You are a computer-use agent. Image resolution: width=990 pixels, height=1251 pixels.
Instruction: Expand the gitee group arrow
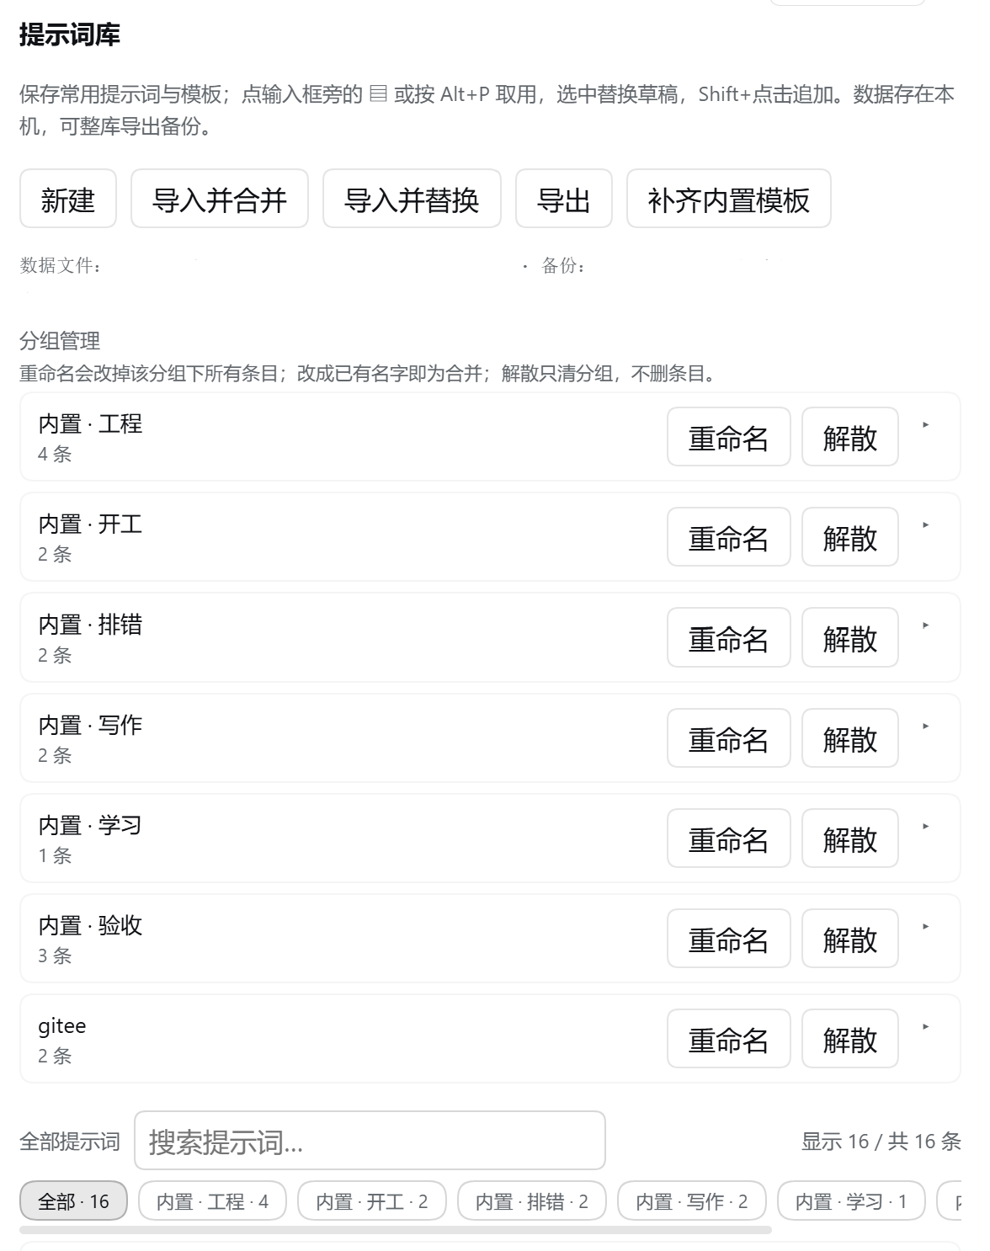tap(926, 1027)
